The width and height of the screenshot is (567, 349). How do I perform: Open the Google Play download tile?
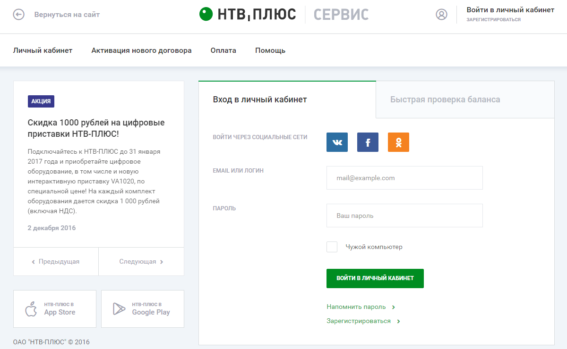click(143, 309)
